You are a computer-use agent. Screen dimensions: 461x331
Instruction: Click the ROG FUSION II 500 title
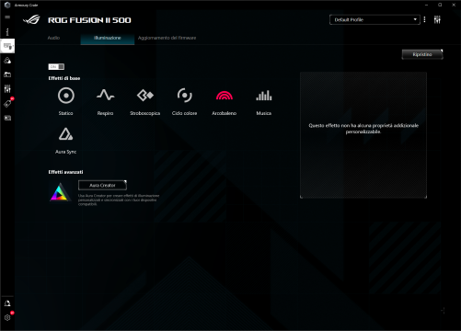(89, 20)
